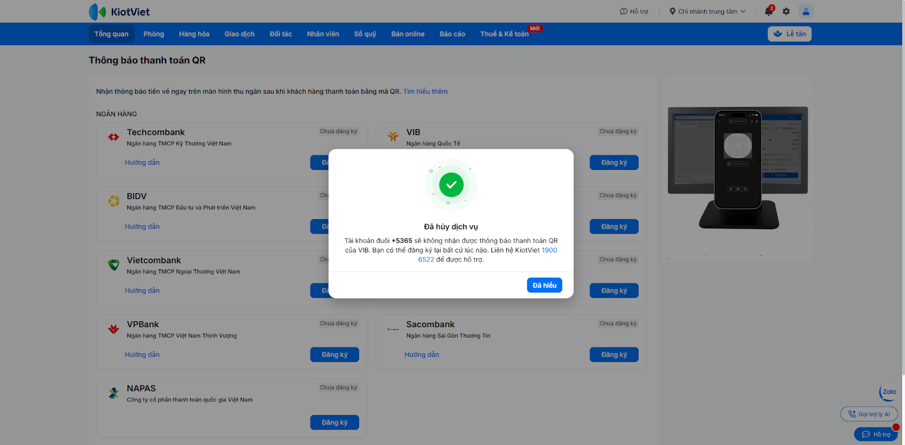Click the Sacombank logo icon
The image size is (905, 445).
pyautogui.click(x=393, y=329)
